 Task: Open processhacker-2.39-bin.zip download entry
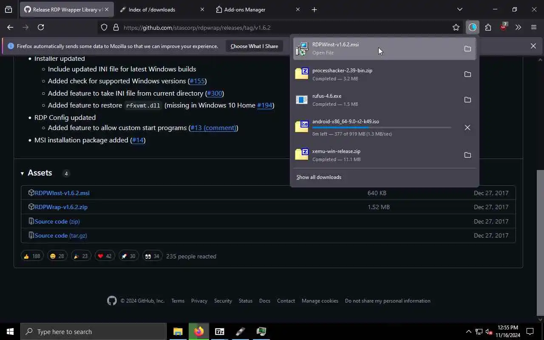[376, 74]
